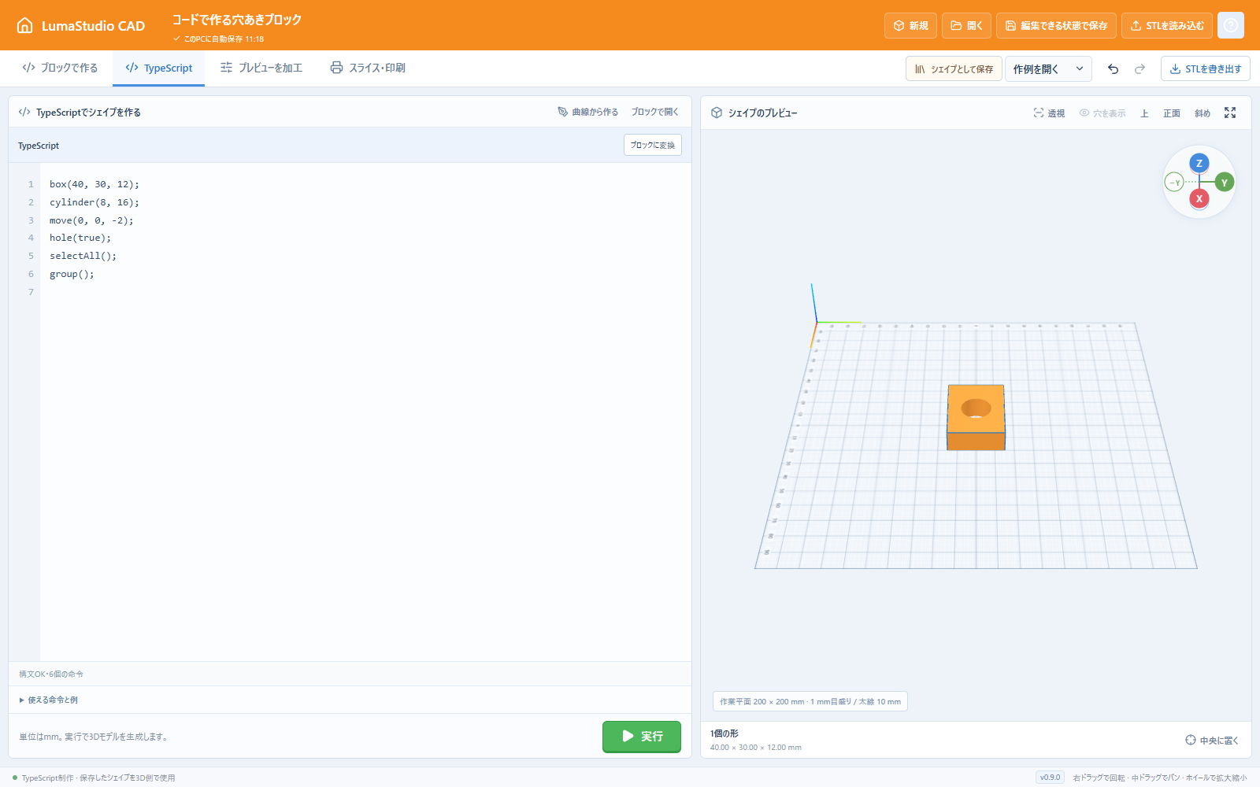Click the 新規 new project button
The image size is (1260, 787).
pos(910,25)
